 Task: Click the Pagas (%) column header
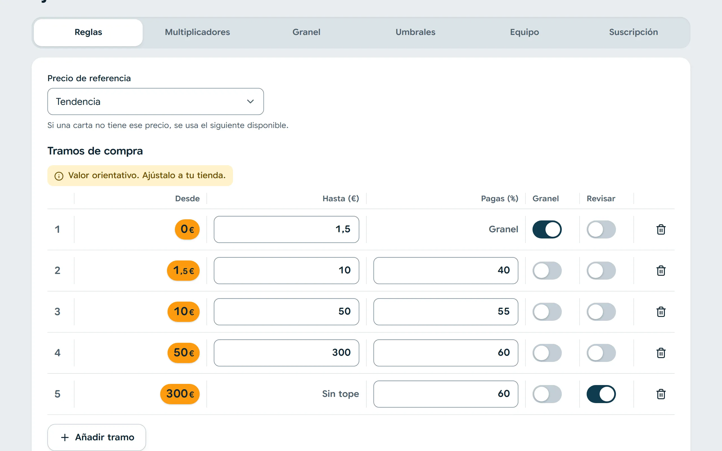click(x=500, y=199)
